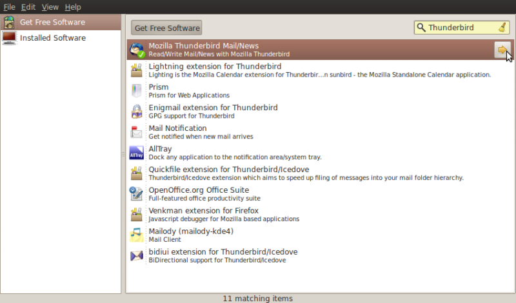Viewport: 516px width, 303px height.
Task: Open the Edit menu
Action: pos(28,7)
